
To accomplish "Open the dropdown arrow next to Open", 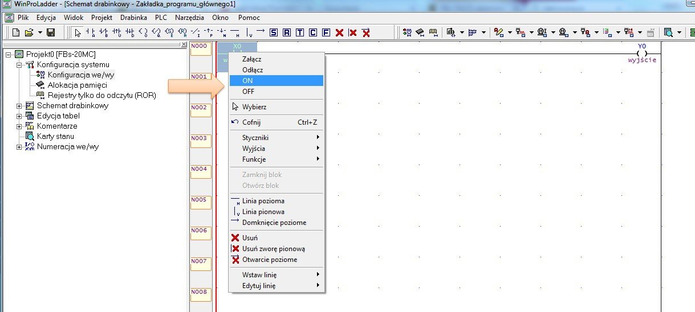I will coord(40,32).
